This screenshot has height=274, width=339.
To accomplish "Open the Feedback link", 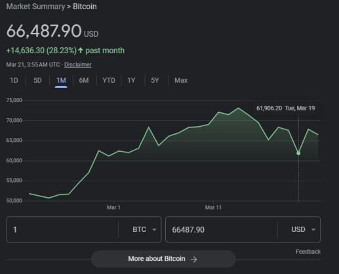I will (x=308, y=252).
